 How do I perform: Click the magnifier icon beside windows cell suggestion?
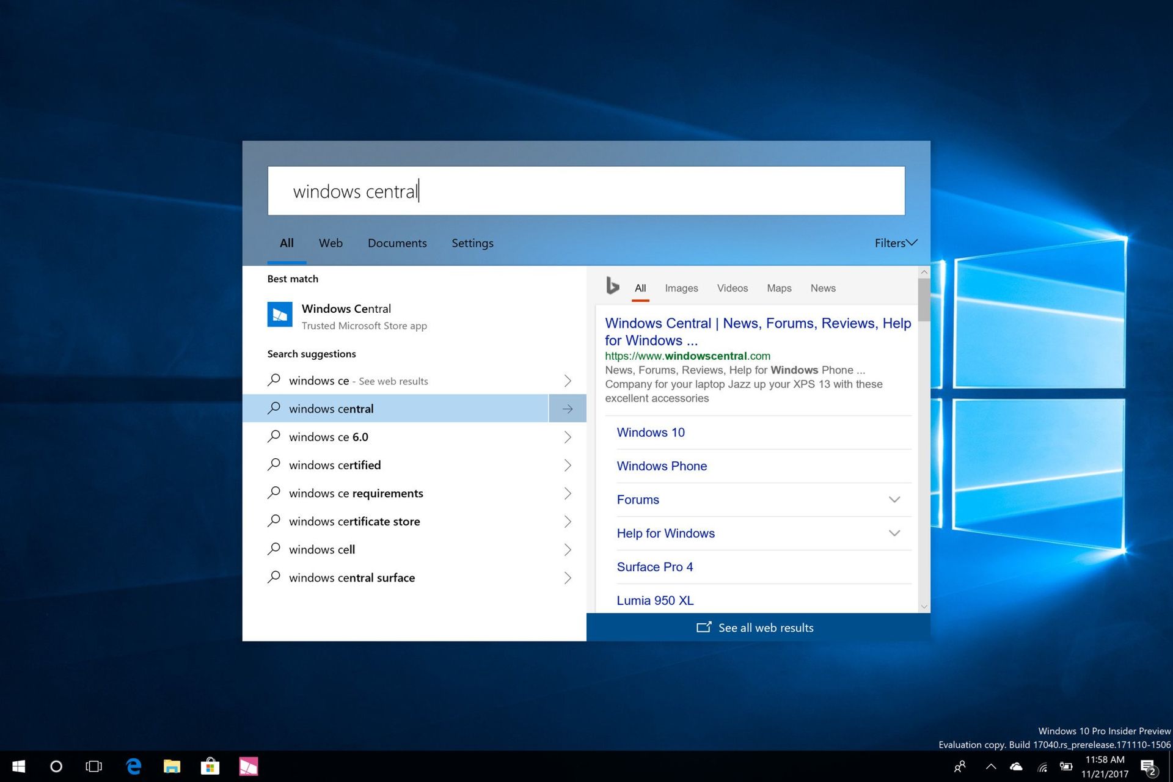[x=274, y=549]
